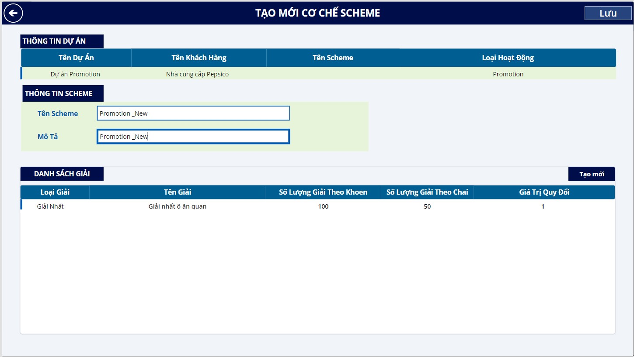Click the Tên Dự Án column header
This screenshot has width=634, height=357.
point(76,58)
